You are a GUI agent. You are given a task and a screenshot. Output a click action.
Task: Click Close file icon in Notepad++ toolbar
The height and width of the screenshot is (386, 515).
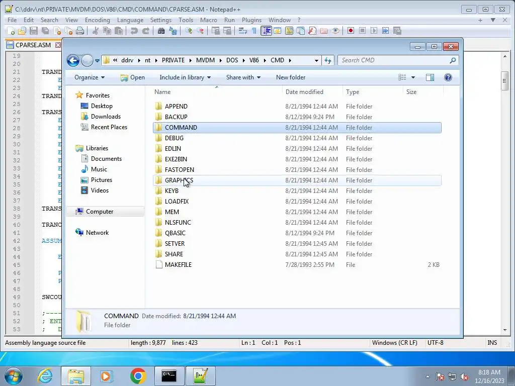tap(57, 31)
